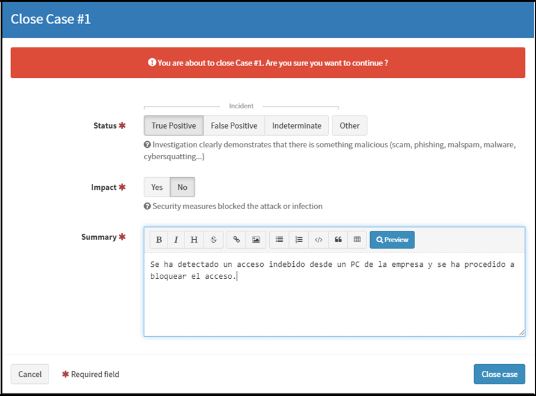Insert an image into the summary
Viewport: 536px width, 396px height.
point(255,239)
